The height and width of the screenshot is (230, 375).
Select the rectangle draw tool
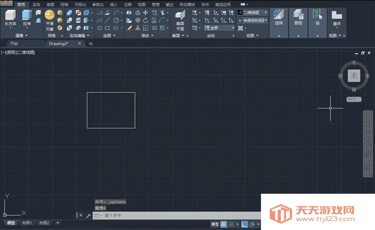pos(107,28)
